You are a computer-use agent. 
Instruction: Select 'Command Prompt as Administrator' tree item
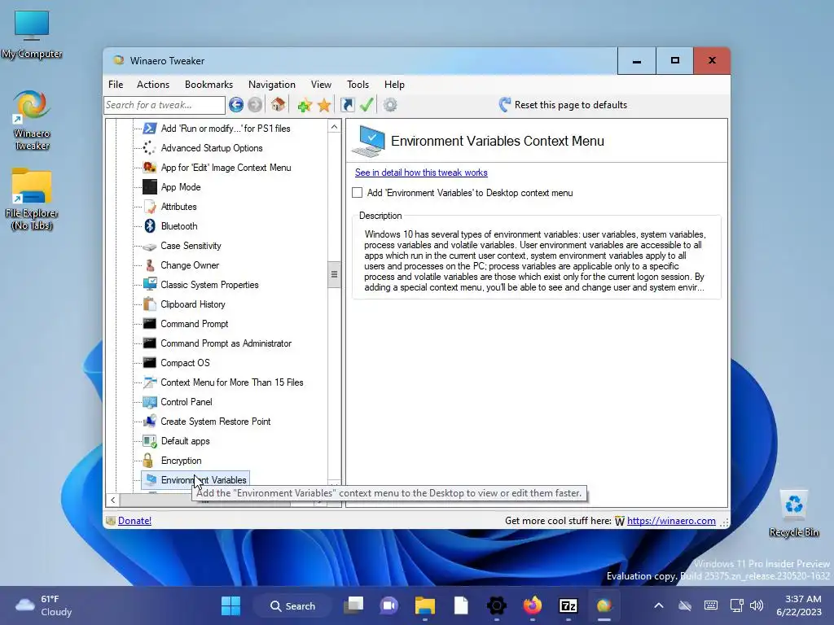pos(226,343)
